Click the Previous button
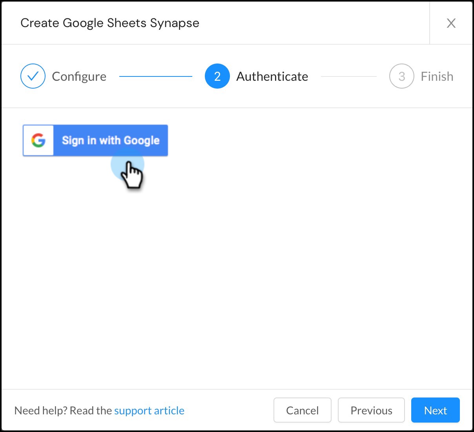 pyautogui.click(x=371, y=410)
